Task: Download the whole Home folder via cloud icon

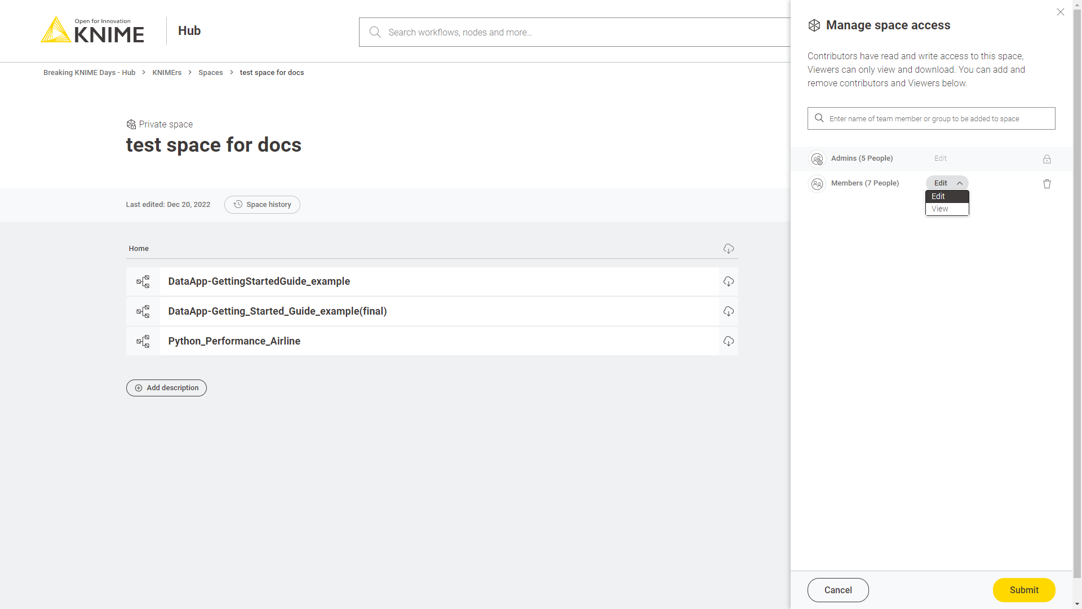Action: (729, 249)
